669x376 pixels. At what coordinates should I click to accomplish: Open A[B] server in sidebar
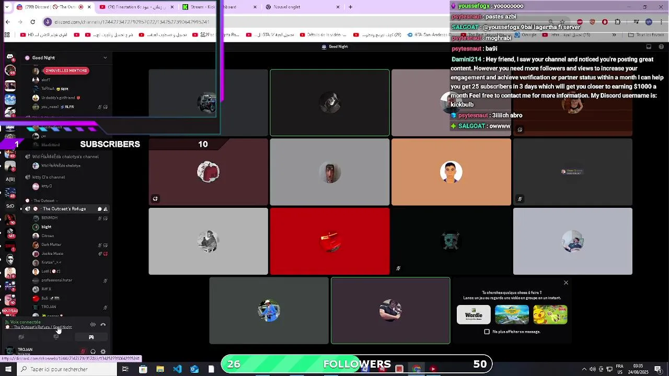[10, 179]
